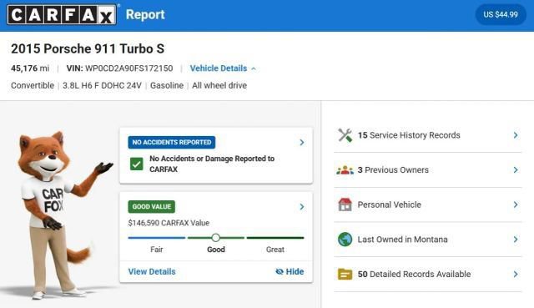Click the NO ACCIDENTS REPORTED badge
The width and height of the screenshot is (534, 308).
172,143
